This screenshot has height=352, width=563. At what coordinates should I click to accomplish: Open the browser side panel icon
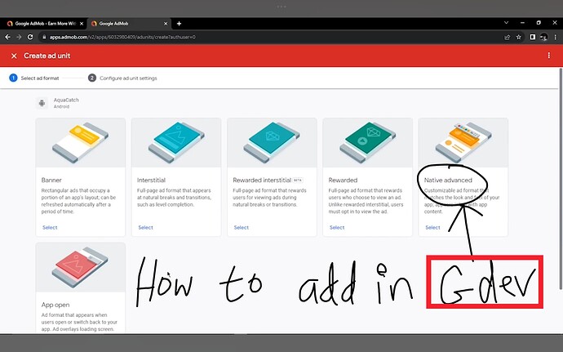click(x=533, y=37)
